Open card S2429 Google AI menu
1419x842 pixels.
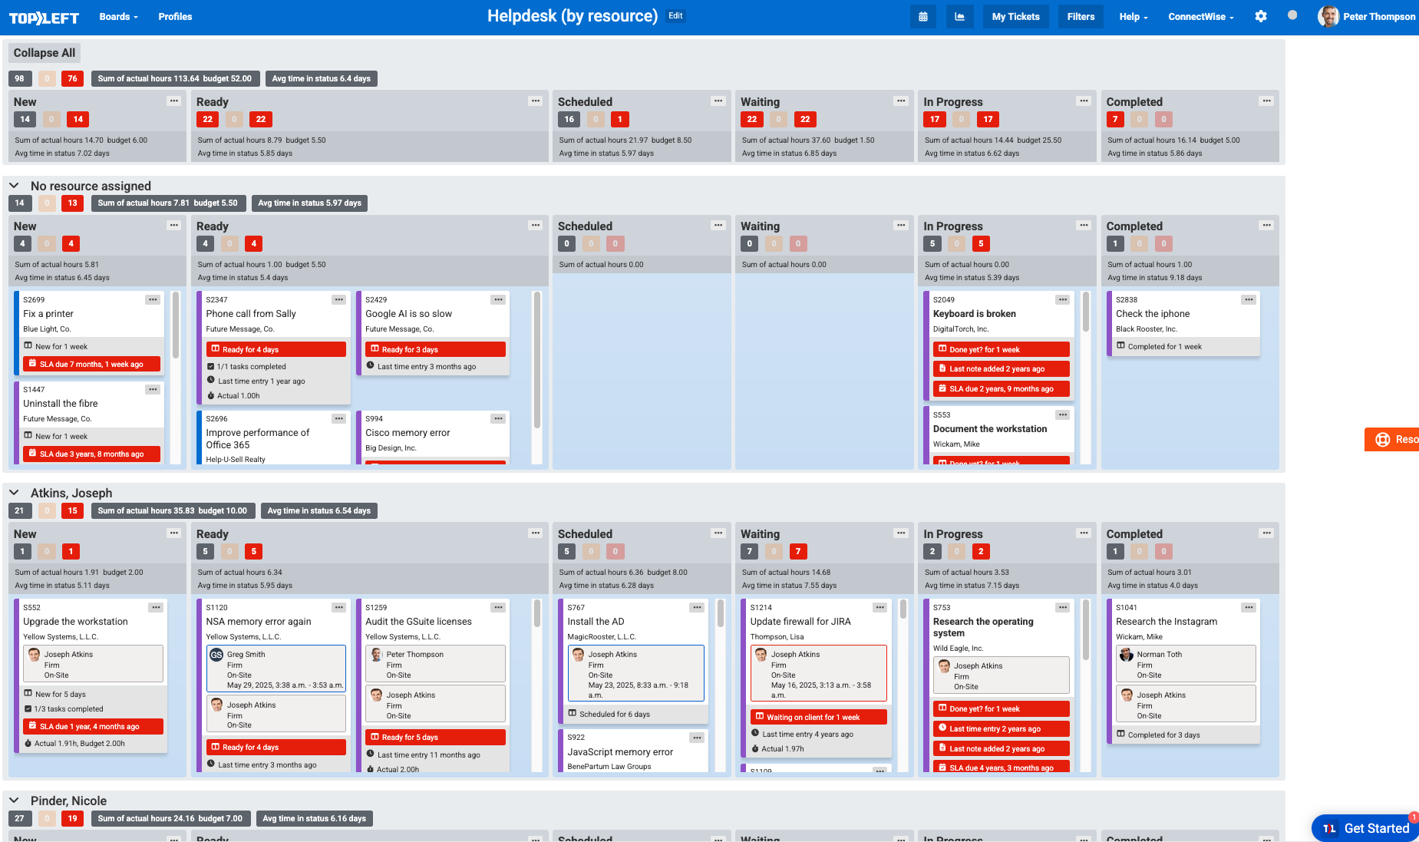(498, 299)
